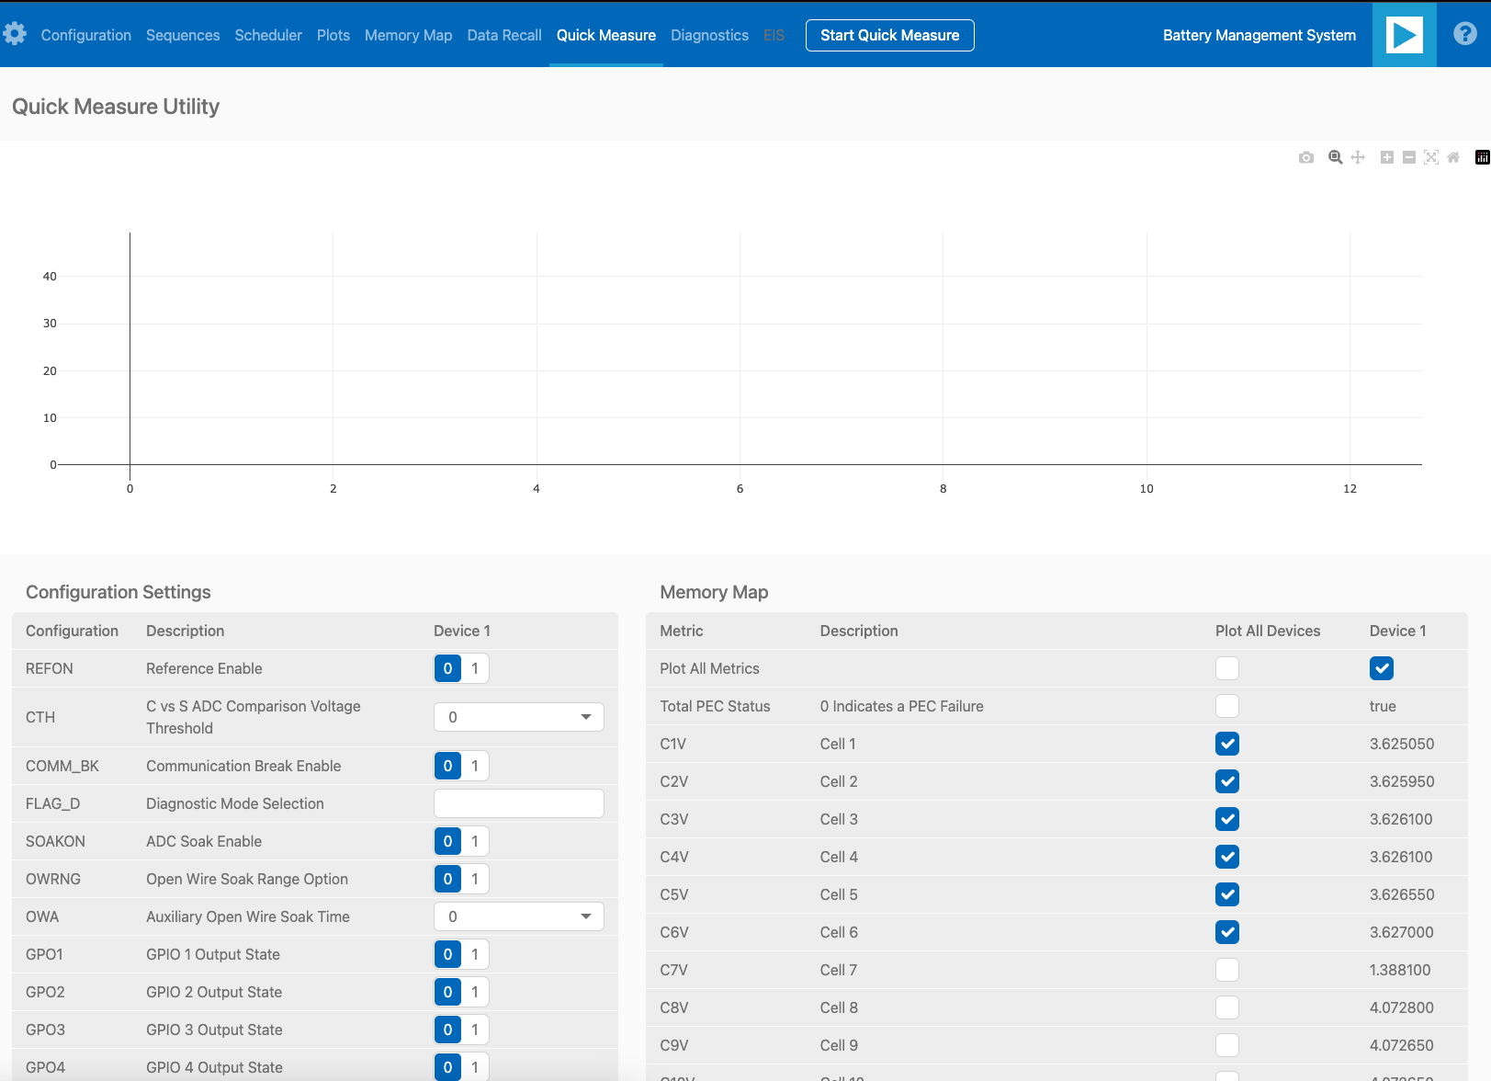Uncheck the C5V Cell 5 plot checkbox
The image size is (1491, 1081).
(x=1226, y=893)
